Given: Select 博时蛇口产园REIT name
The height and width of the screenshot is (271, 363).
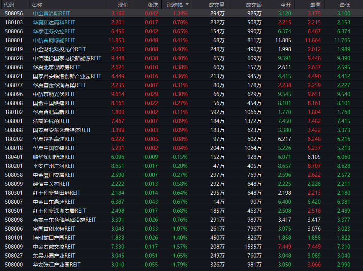Looking at the screenshot, I should point(54,238).
